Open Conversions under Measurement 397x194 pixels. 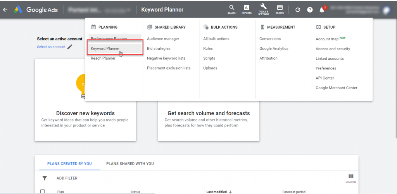coord(270,39)
